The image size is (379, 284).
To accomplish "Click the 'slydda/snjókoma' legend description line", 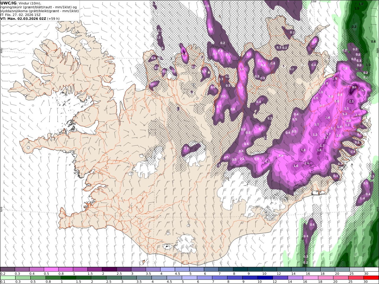I will pyautogui.click(x=40, y=11).
